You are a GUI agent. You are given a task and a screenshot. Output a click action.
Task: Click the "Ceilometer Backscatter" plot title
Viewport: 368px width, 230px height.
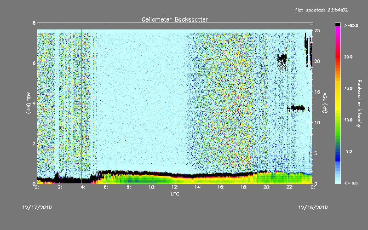pyautogui.click(x=175, y=19)
